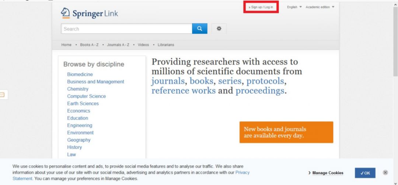Expand the English language dropdown

294,7
